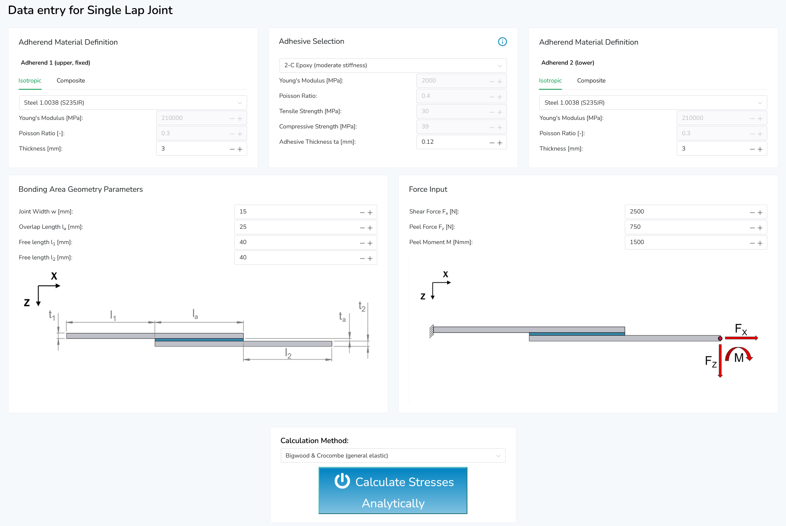Click Shear Force Fx input field
This screenshot has width=786, height=526.
[x=696, y=212]
